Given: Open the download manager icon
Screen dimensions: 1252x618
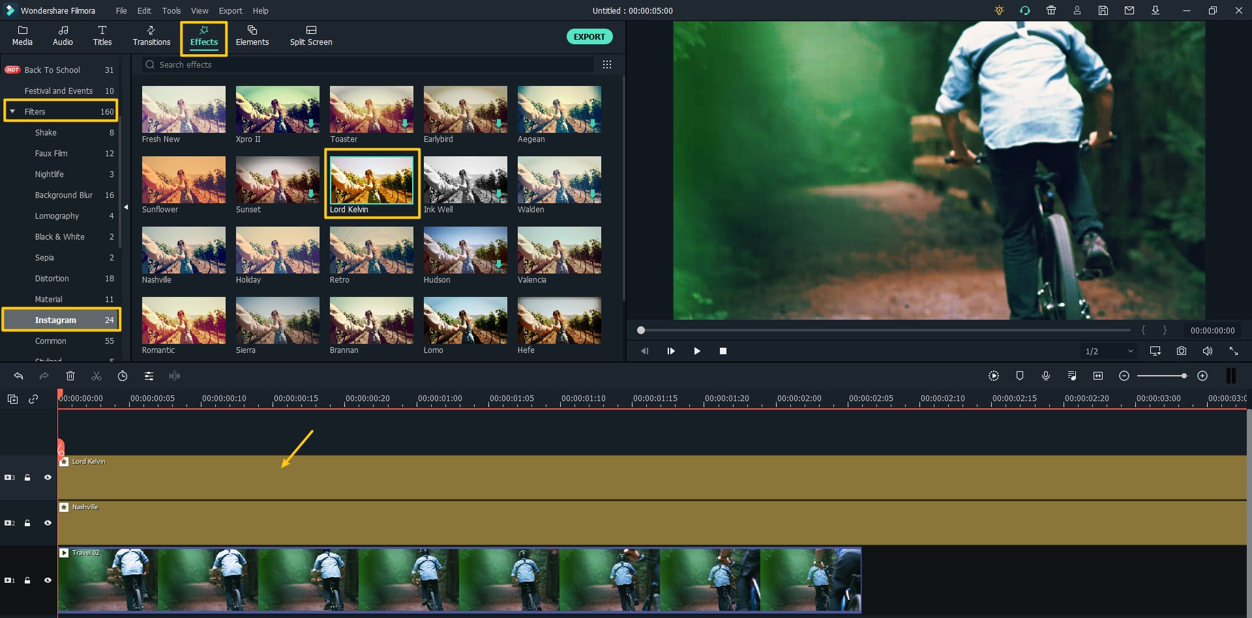Looking at the screenshot, I should [1155, 10].
